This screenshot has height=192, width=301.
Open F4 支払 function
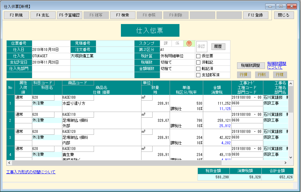coord(43,15)
